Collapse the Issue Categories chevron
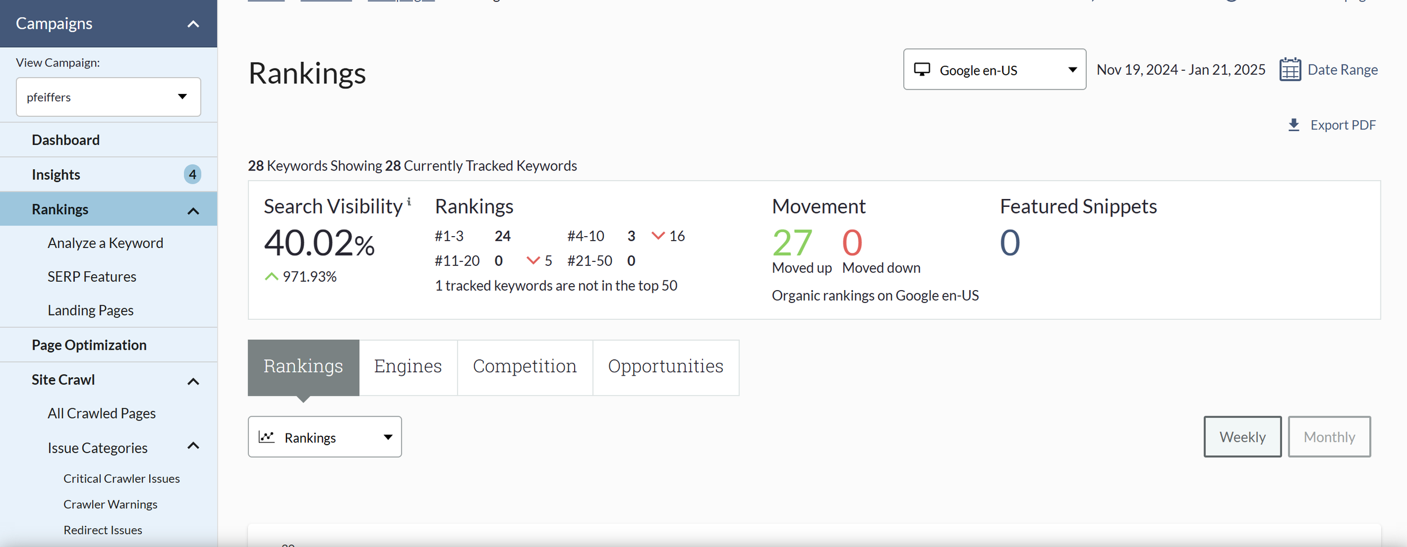1407x547 pixels. [x=193, y=446]
